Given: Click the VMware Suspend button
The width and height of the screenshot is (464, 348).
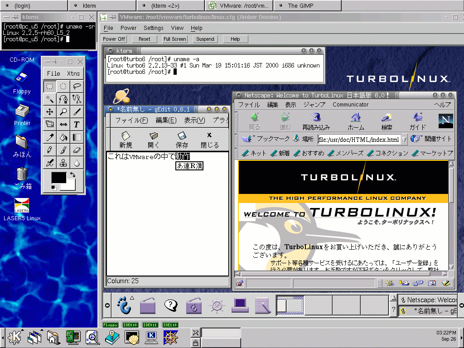Looking at the screenshot, I should (x=205, y=39).
